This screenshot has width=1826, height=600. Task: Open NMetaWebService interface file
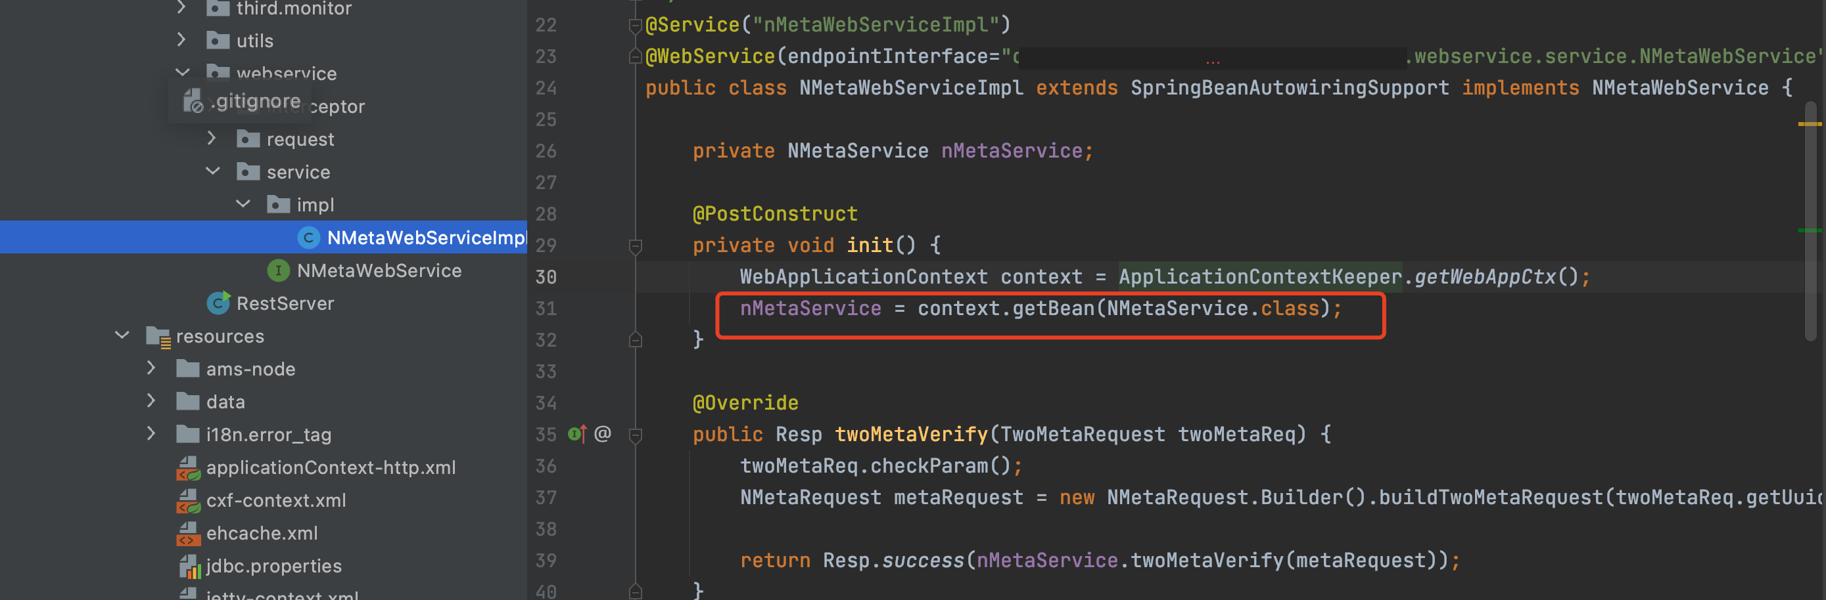(379, 270)
